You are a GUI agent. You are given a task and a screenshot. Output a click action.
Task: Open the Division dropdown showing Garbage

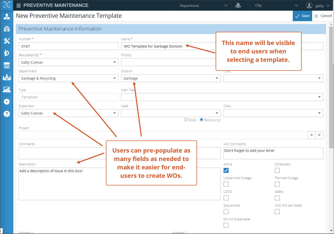[x=171, y=78]
